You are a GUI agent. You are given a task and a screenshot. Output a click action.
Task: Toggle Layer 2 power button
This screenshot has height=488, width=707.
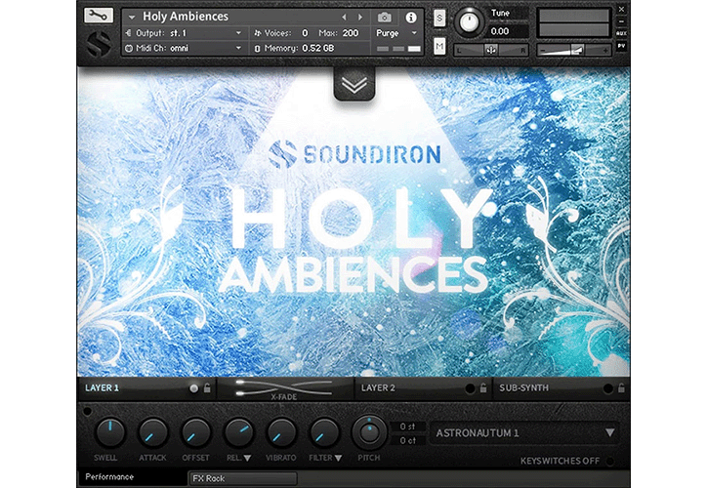tap(470, 388)
